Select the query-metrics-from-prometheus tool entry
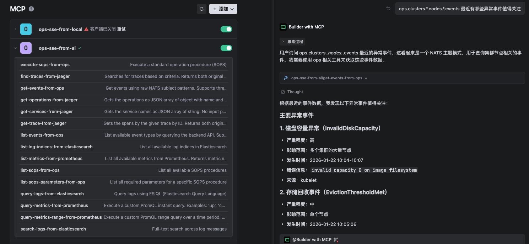529x244 pixels. (x=54, y=206)
